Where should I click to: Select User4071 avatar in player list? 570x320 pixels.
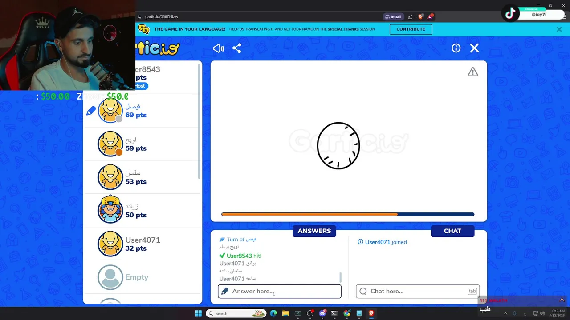click(x=110, y=244)
